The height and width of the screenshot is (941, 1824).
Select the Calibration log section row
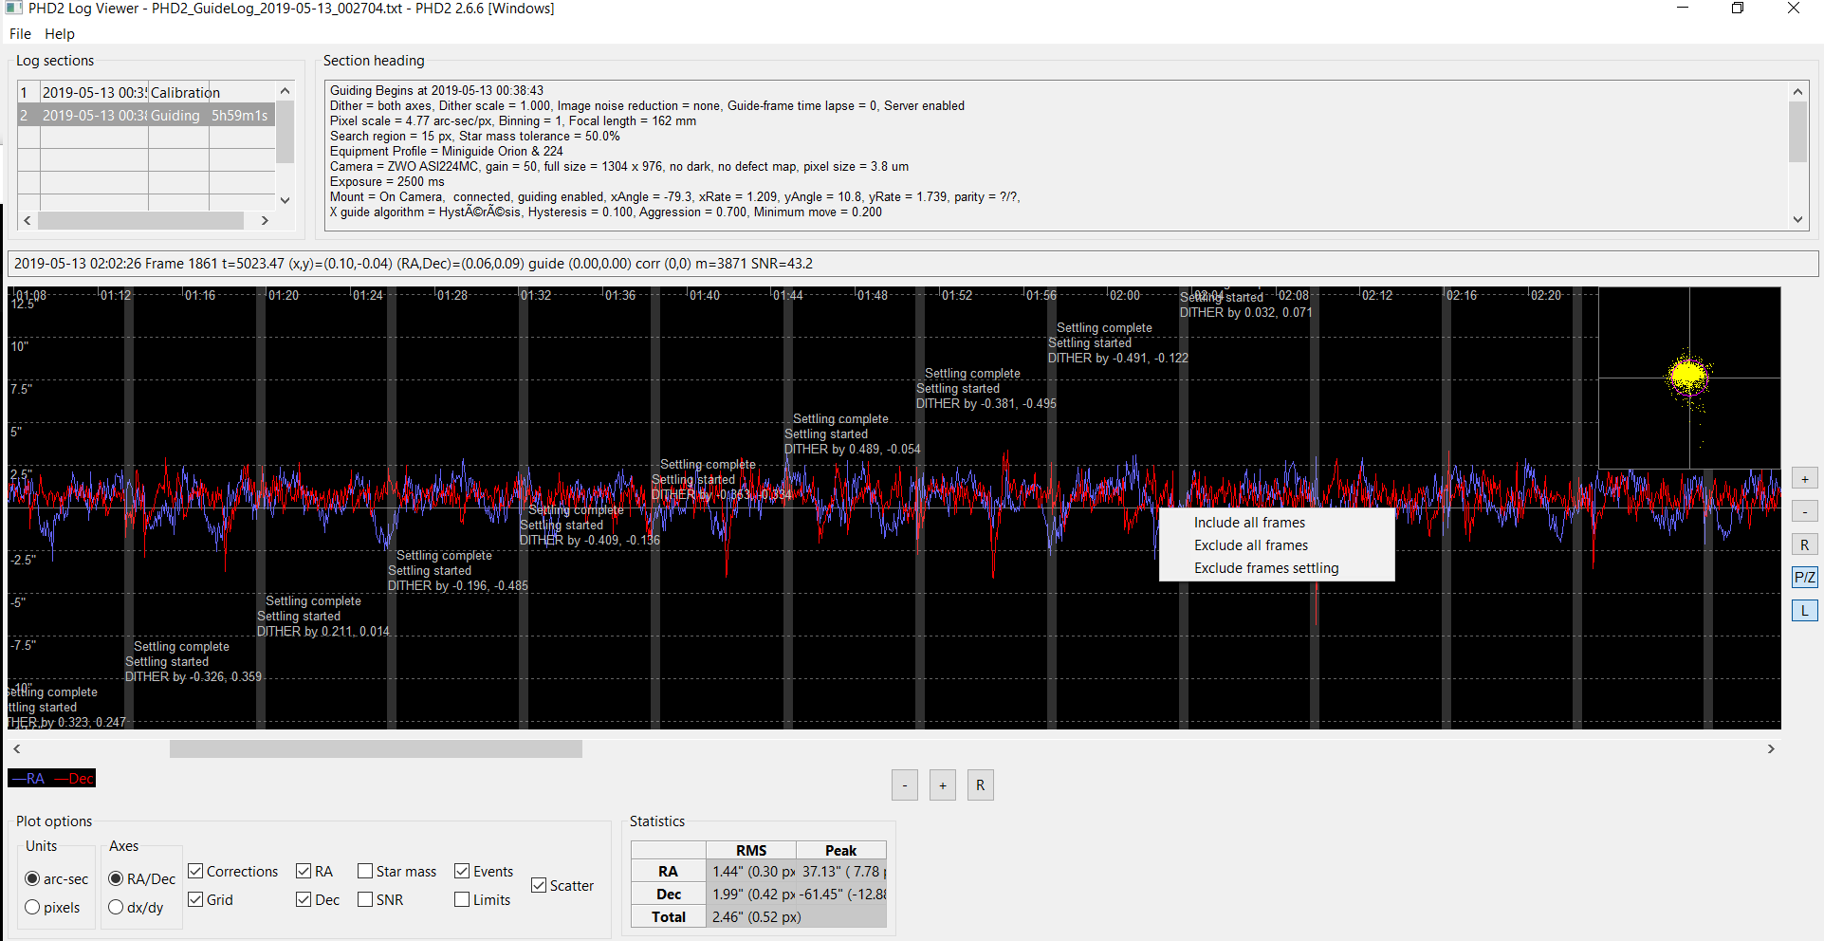point(147,92)
